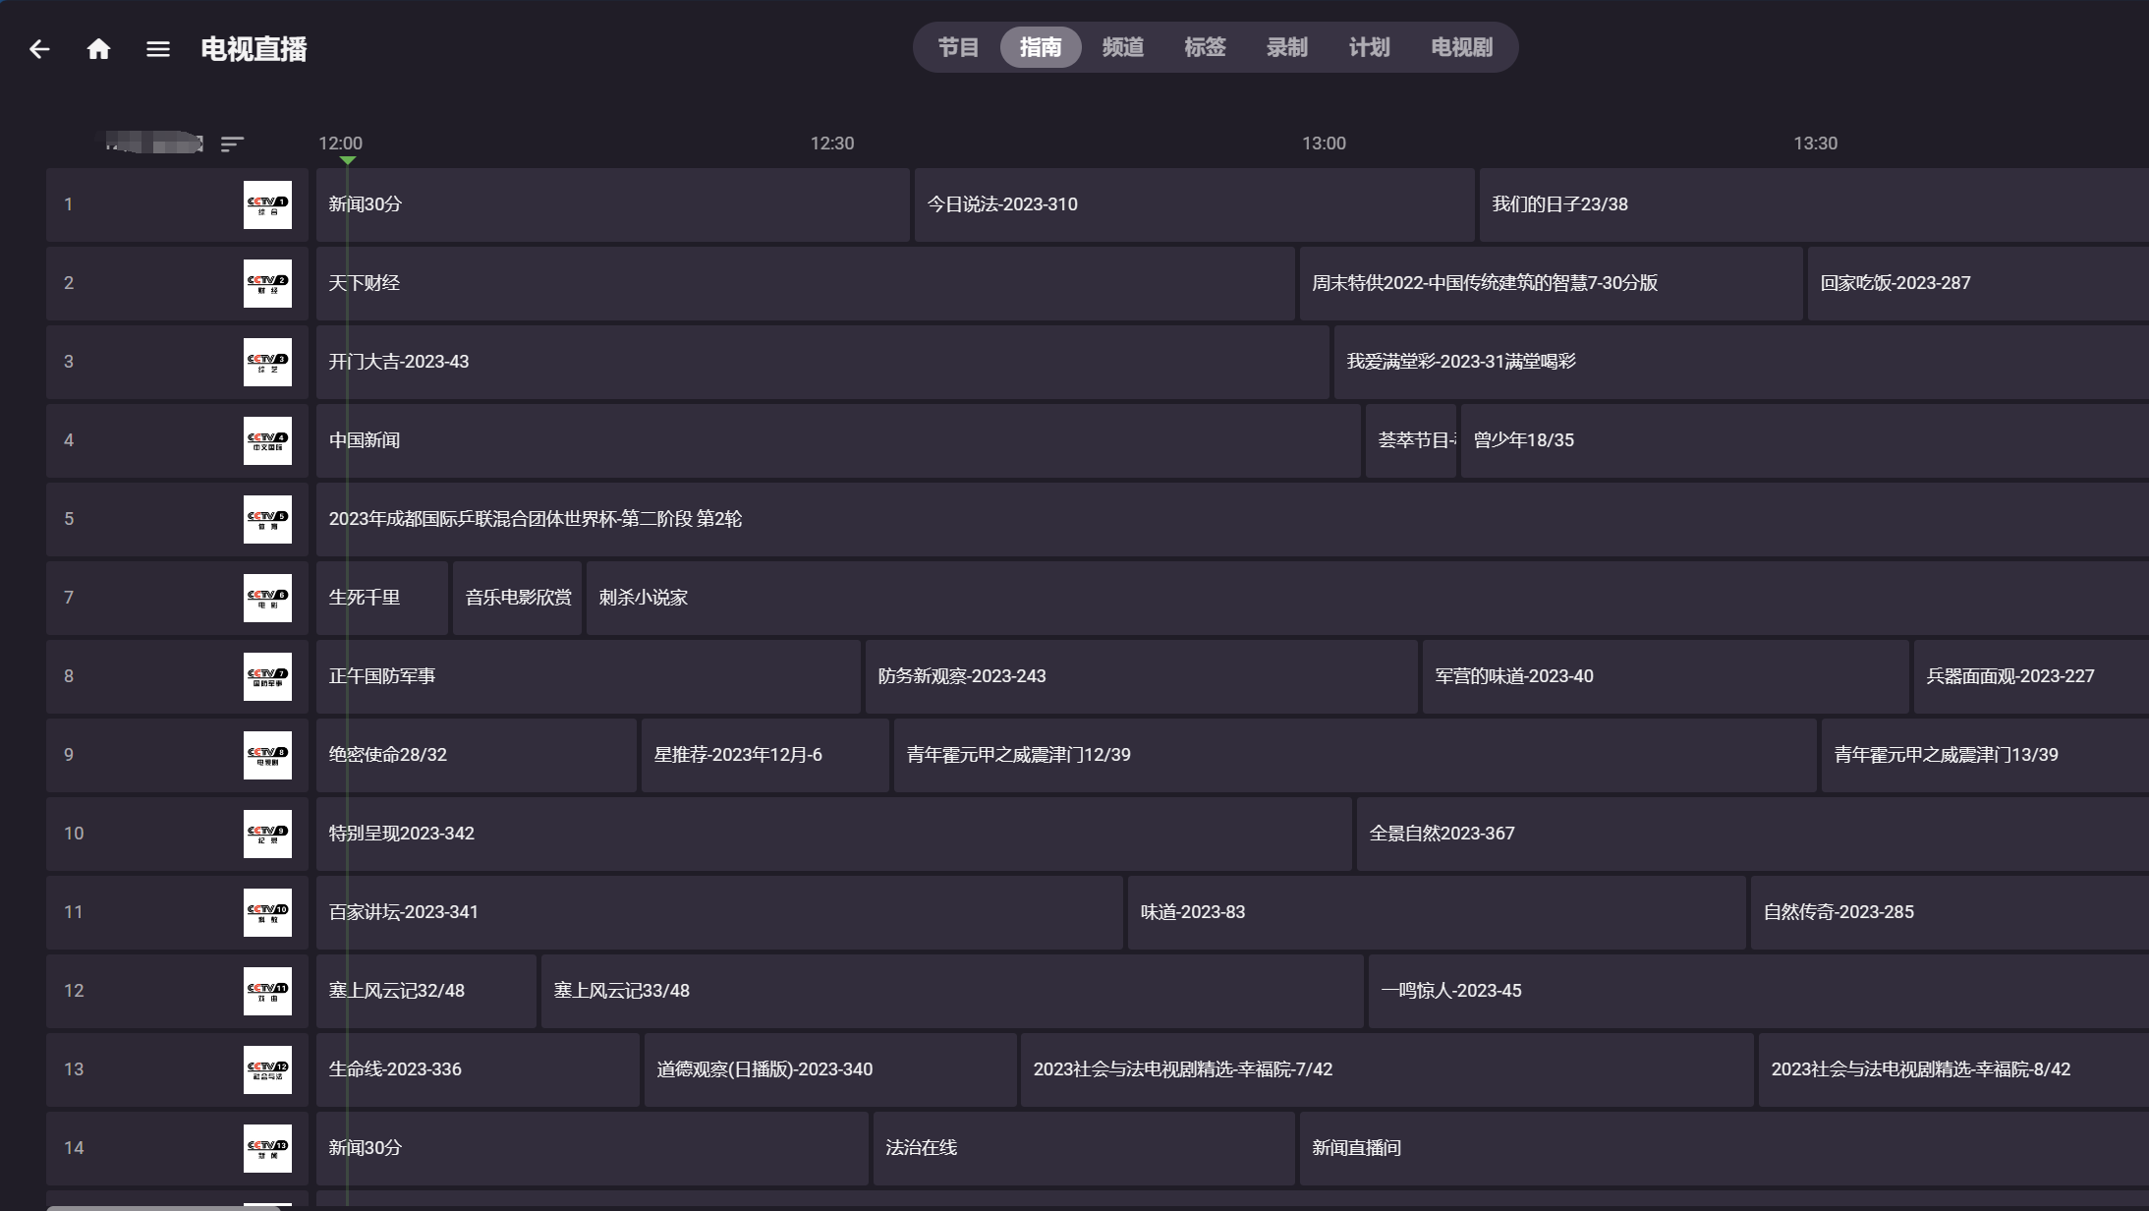Viewport: 2149px width, 1211px height.
Task: Open program 回家吃饭-2023-287
Action: click(1978, 283)
